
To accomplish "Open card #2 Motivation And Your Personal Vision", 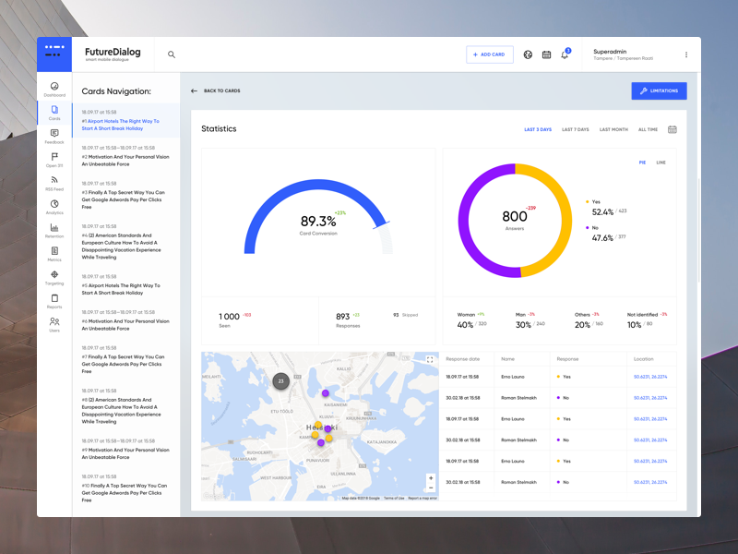I will [x=125, y=156].
